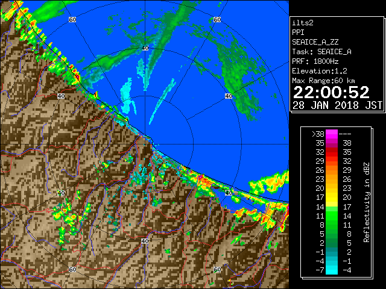Screen dimensions: 386x289
Task: Click the left-column '29' legend value
Action: [x=320, y=161]
